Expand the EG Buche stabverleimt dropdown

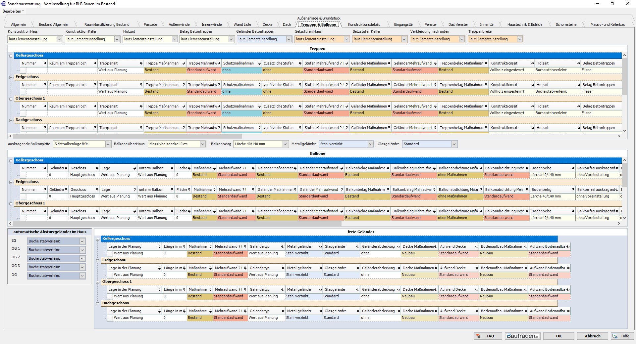point(82,241)
